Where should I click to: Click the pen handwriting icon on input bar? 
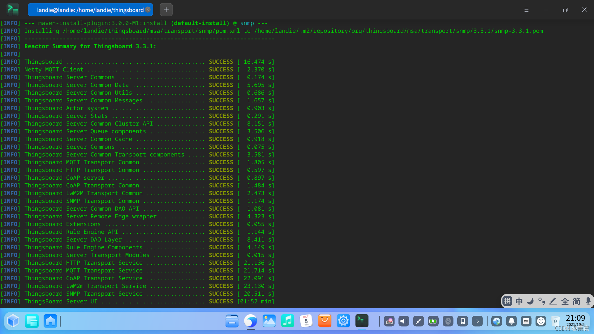point(553,301)
